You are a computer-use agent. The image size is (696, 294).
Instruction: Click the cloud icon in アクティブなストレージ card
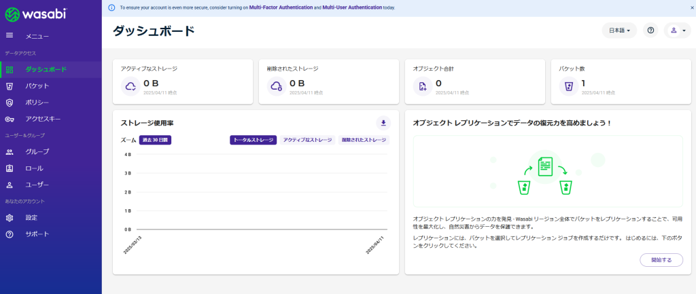[x=130, y=86]
